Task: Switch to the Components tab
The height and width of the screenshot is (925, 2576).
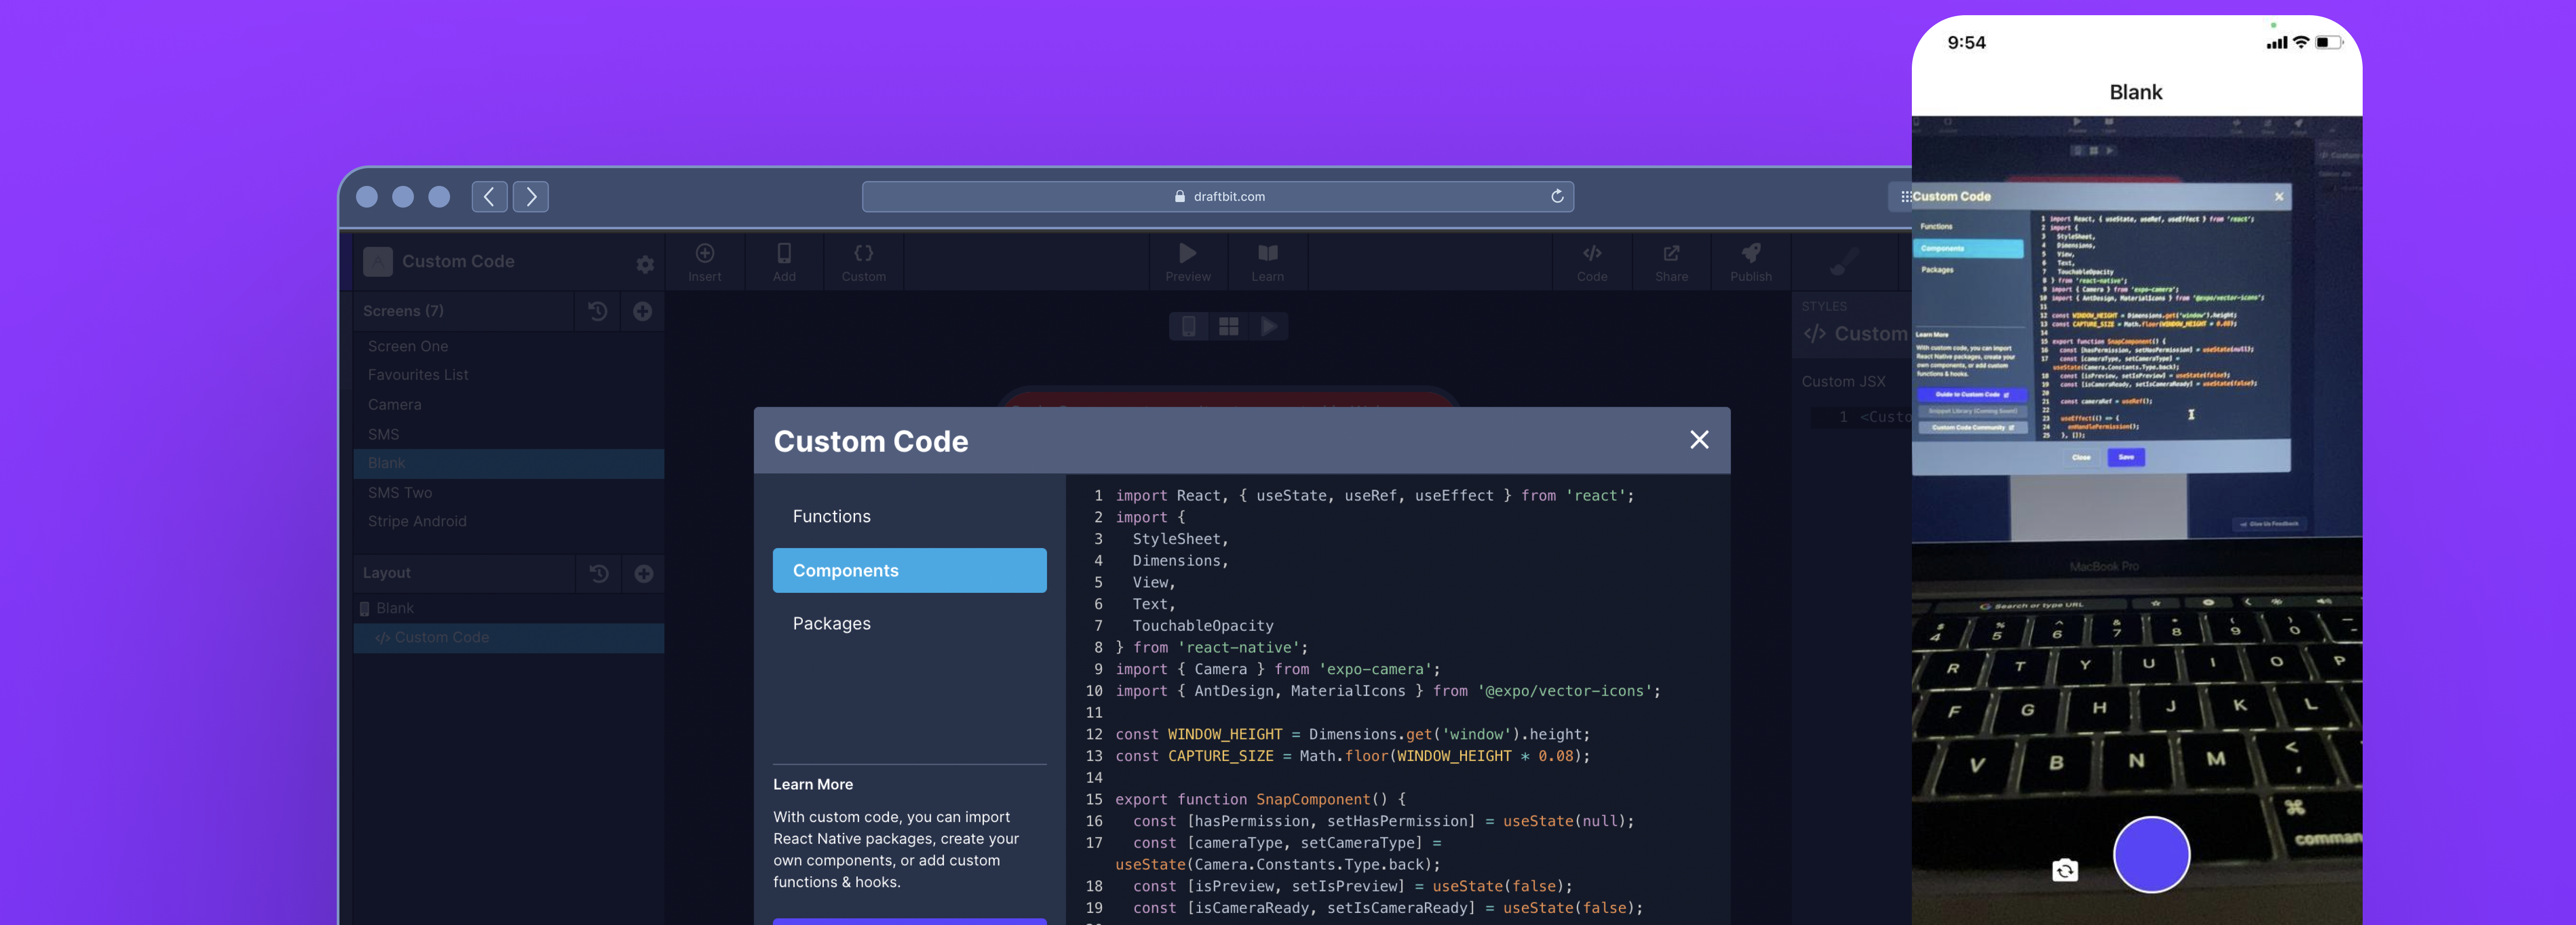Action: tap(910, 570)
